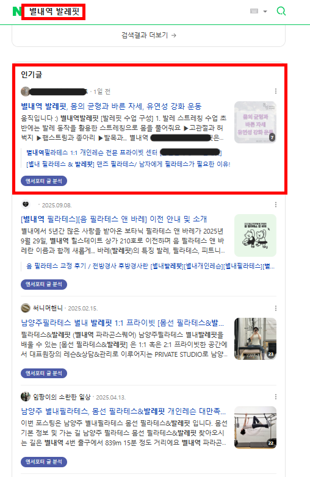Open post titled 별내역 발레핏, 몸의 균형과 바른 자세

point(111,106)
